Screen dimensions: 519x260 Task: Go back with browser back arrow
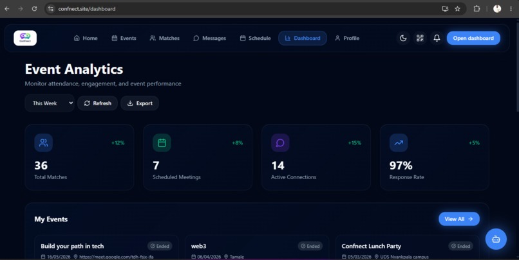tap(7, 9)
